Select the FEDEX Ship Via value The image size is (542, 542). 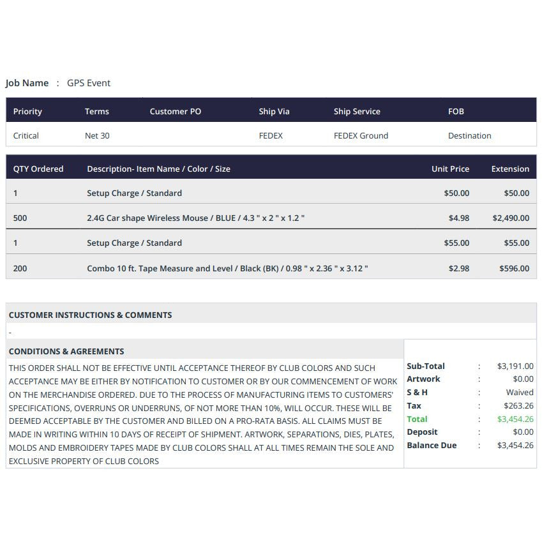tap(271, 135)
